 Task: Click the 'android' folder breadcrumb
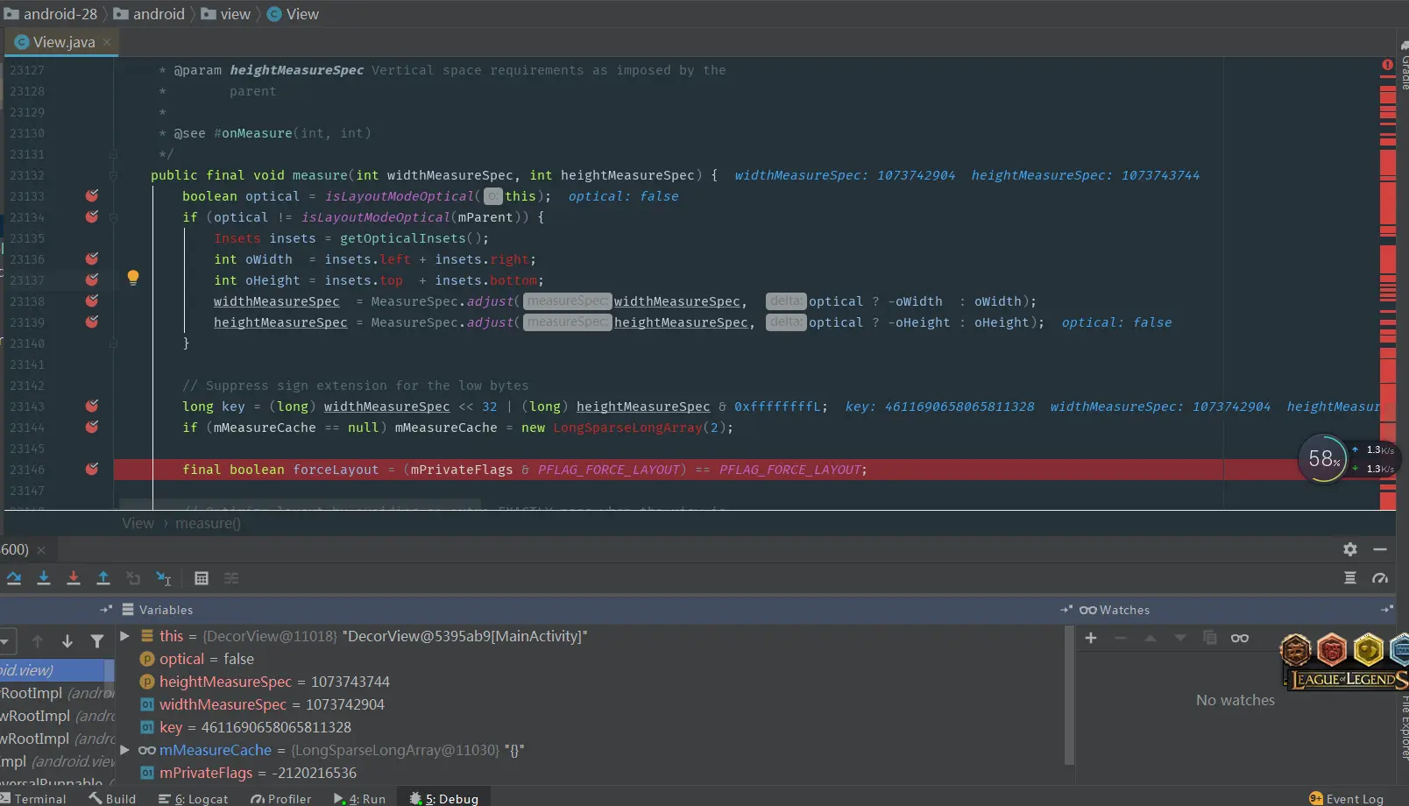[149, 14]
